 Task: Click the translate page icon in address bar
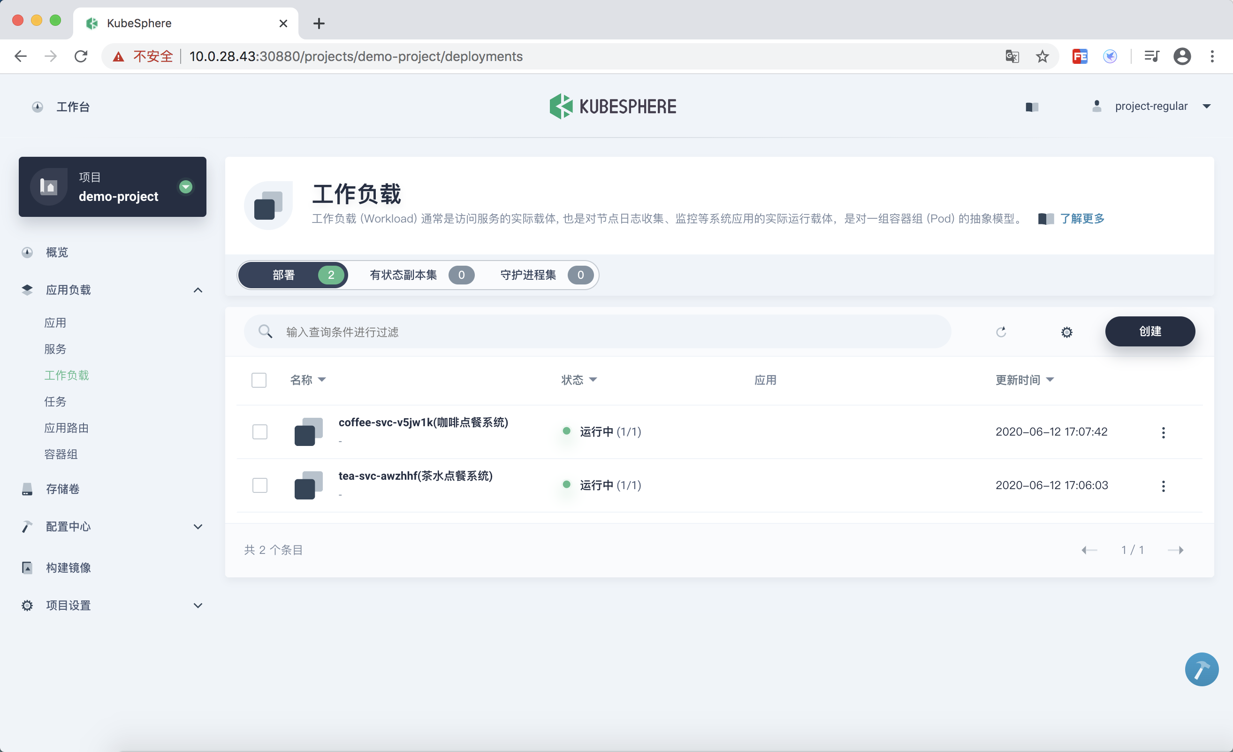coord(1012,56)
